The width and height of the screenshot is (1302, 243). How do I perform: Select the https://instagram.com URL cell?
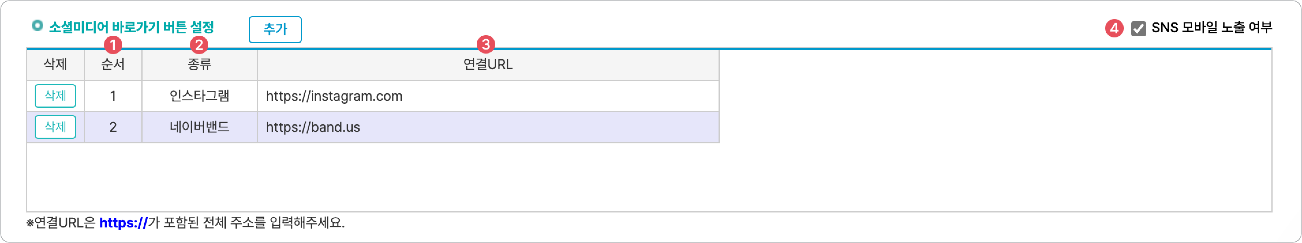(x=488, y=96)
